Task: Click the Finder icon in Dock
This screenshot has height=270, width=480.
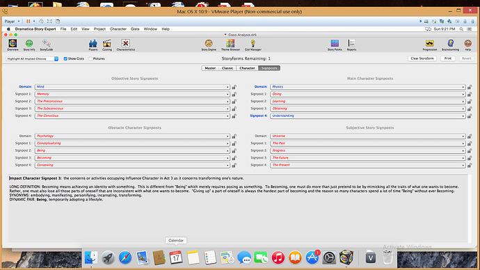Action: (x=91, y=257)
